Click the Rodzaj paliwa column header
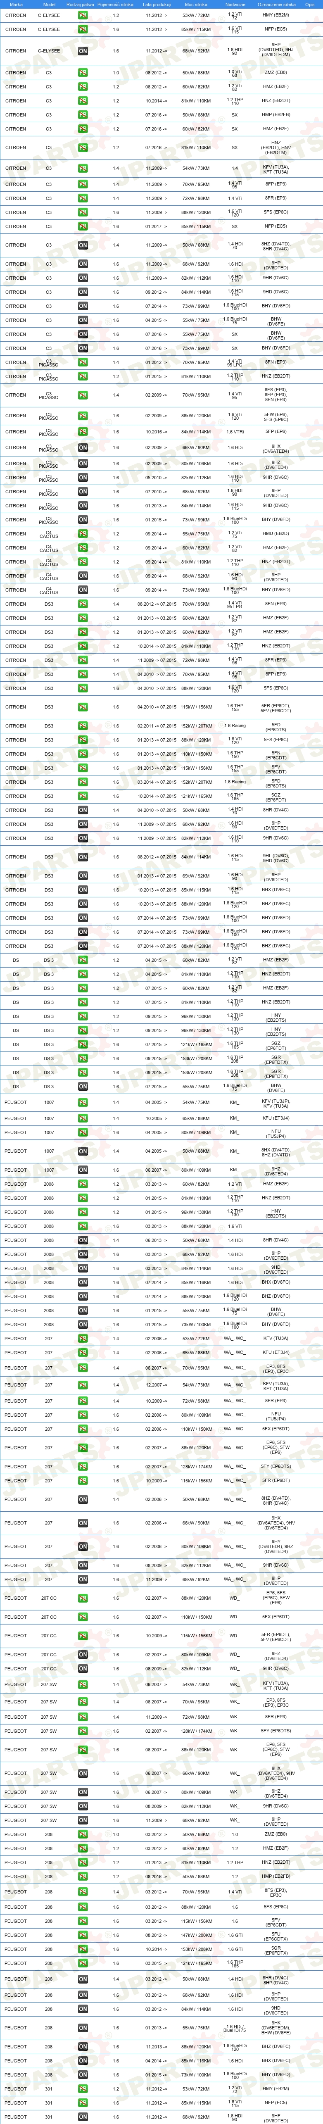 pyautogui.click(x=80, y=4)
